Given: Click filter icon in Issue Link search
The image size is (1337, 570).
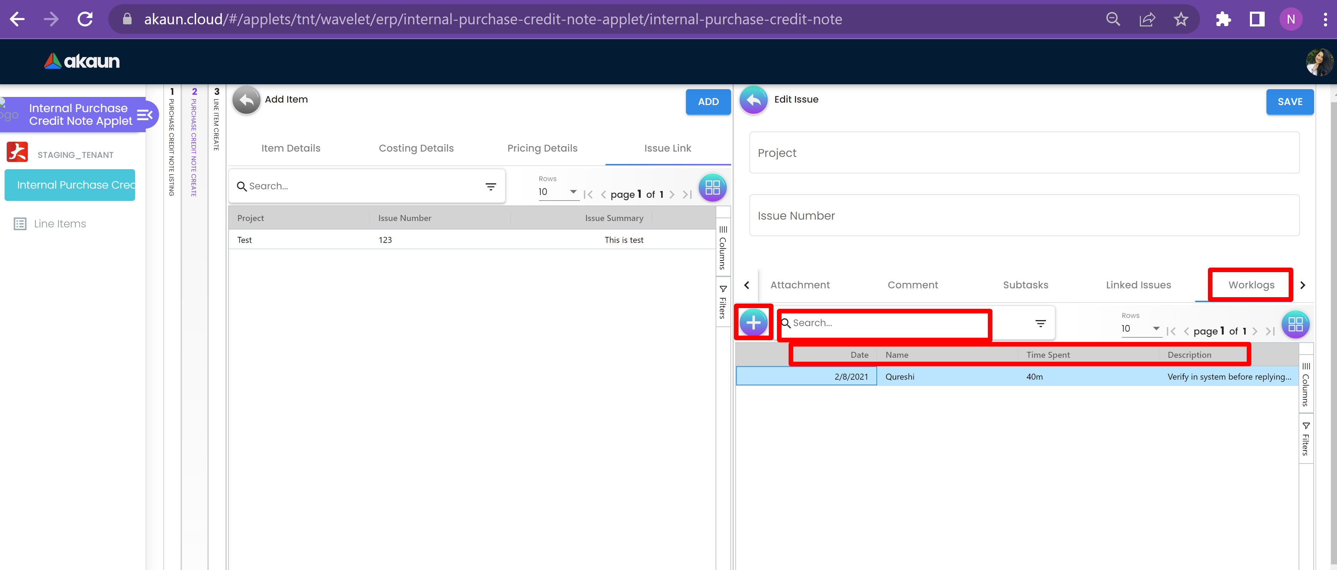Looking at the screenshot, I should coord(491,186).
